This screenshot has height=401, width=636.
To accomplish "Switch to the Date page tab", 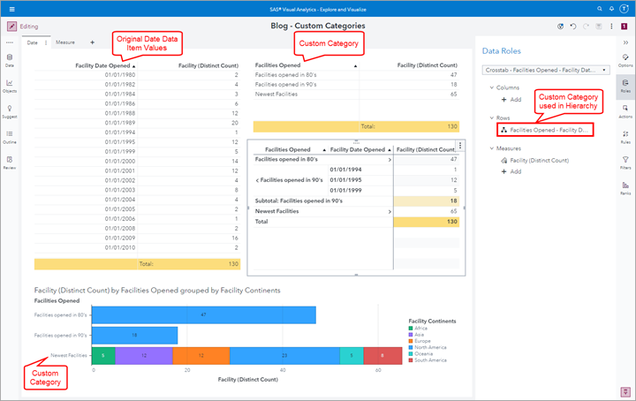I will (33, 42).
